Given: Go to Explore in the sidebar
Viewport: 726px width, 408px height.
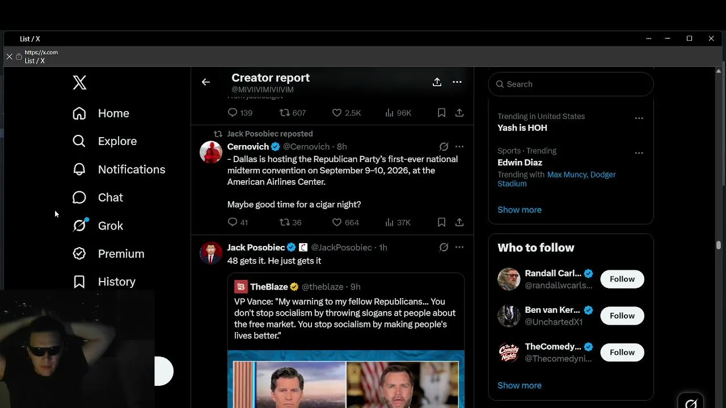Looking at the screenshot, I should pos(104,141).
